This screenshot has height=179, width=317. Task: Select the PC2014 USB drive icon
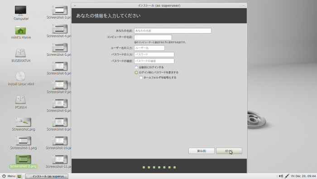(x=20, y=100)
